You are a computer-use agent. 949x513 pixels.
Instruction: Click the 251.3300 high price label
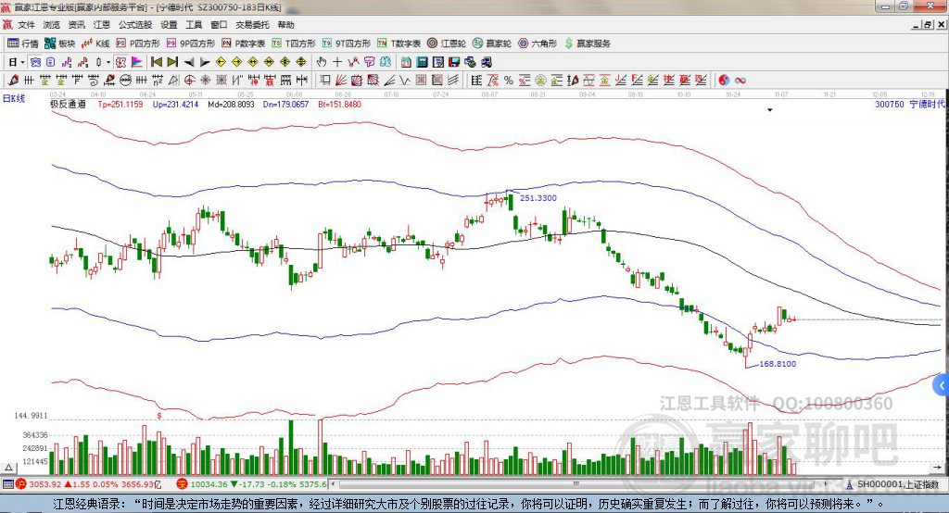(x=538, y=198)
